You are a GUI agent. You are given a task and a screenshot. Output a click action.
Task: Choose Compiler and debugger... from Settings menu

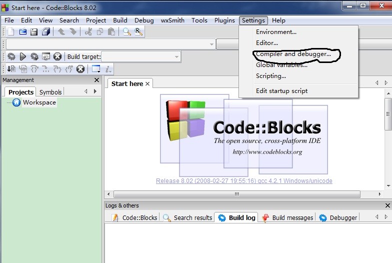(x=293, y=54)
